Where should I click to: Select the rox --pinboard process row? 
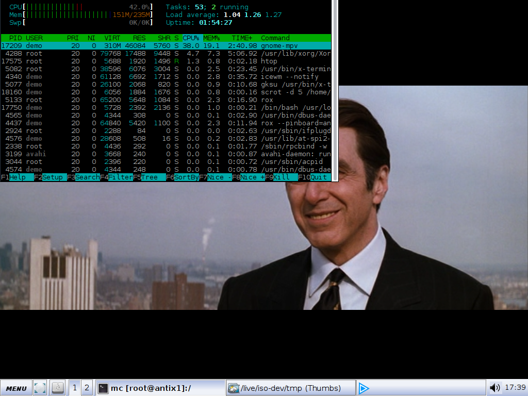(x=166, y=123)
